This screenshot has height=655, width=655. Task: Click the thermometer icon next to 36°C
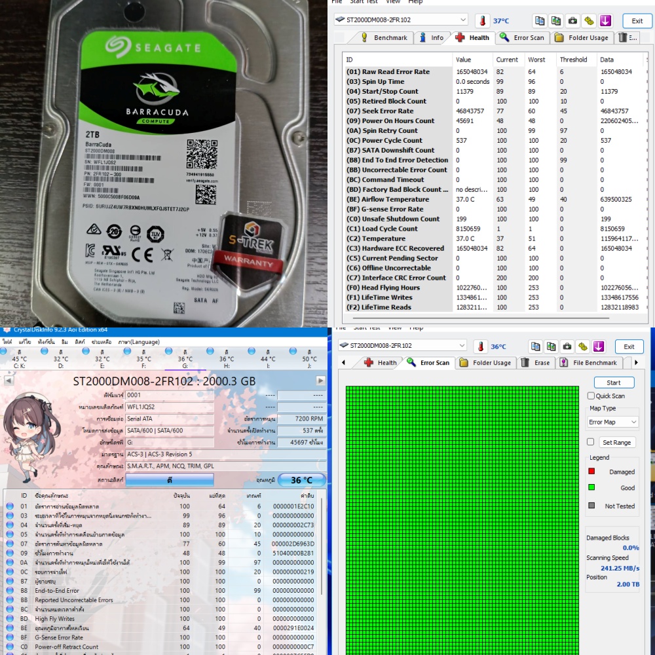point(481,346)
